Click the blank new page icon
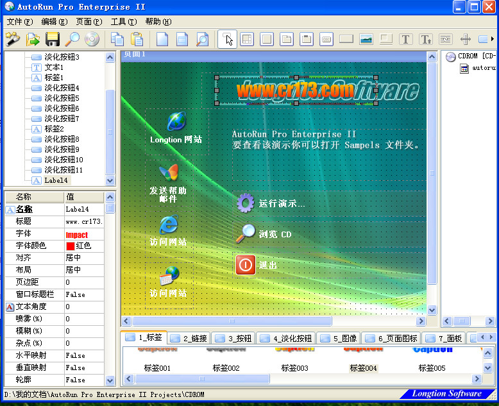Screen dimensions: 499x406 coord(162,39)
